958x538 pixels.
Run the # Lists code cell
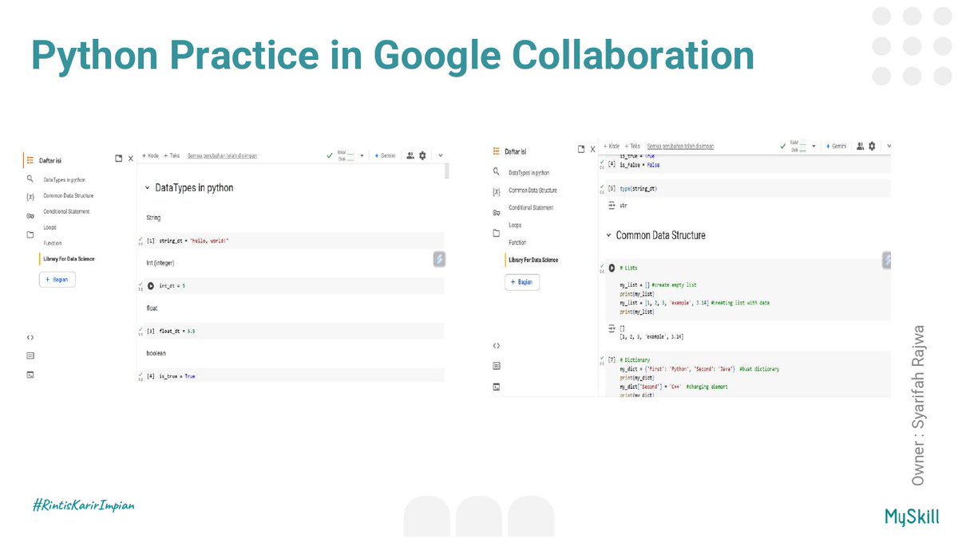pyautogui.click(x=612, y=268)
